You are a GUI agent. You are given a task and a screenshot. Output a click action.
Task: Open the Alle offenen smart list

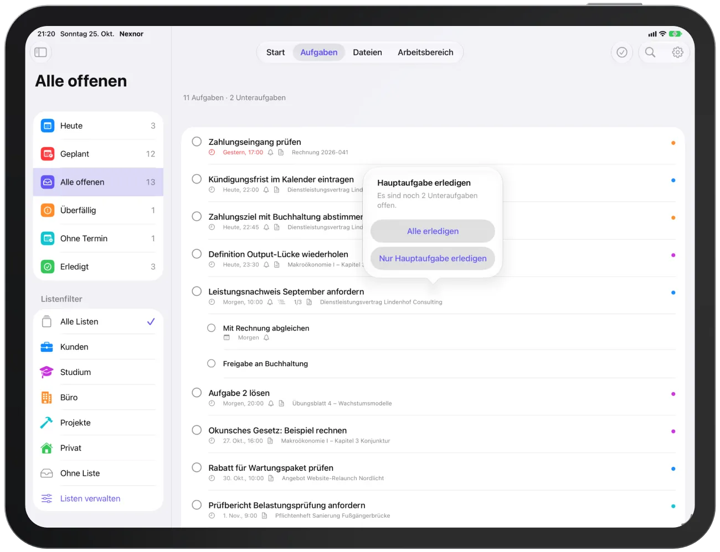[98, 182]
